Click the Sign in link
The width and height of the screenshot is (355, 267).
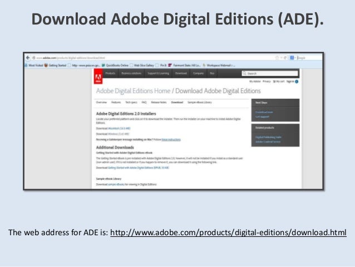point(290,81)
